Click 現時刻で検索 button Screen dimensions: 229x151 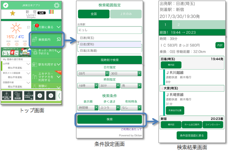coord(110,60)
